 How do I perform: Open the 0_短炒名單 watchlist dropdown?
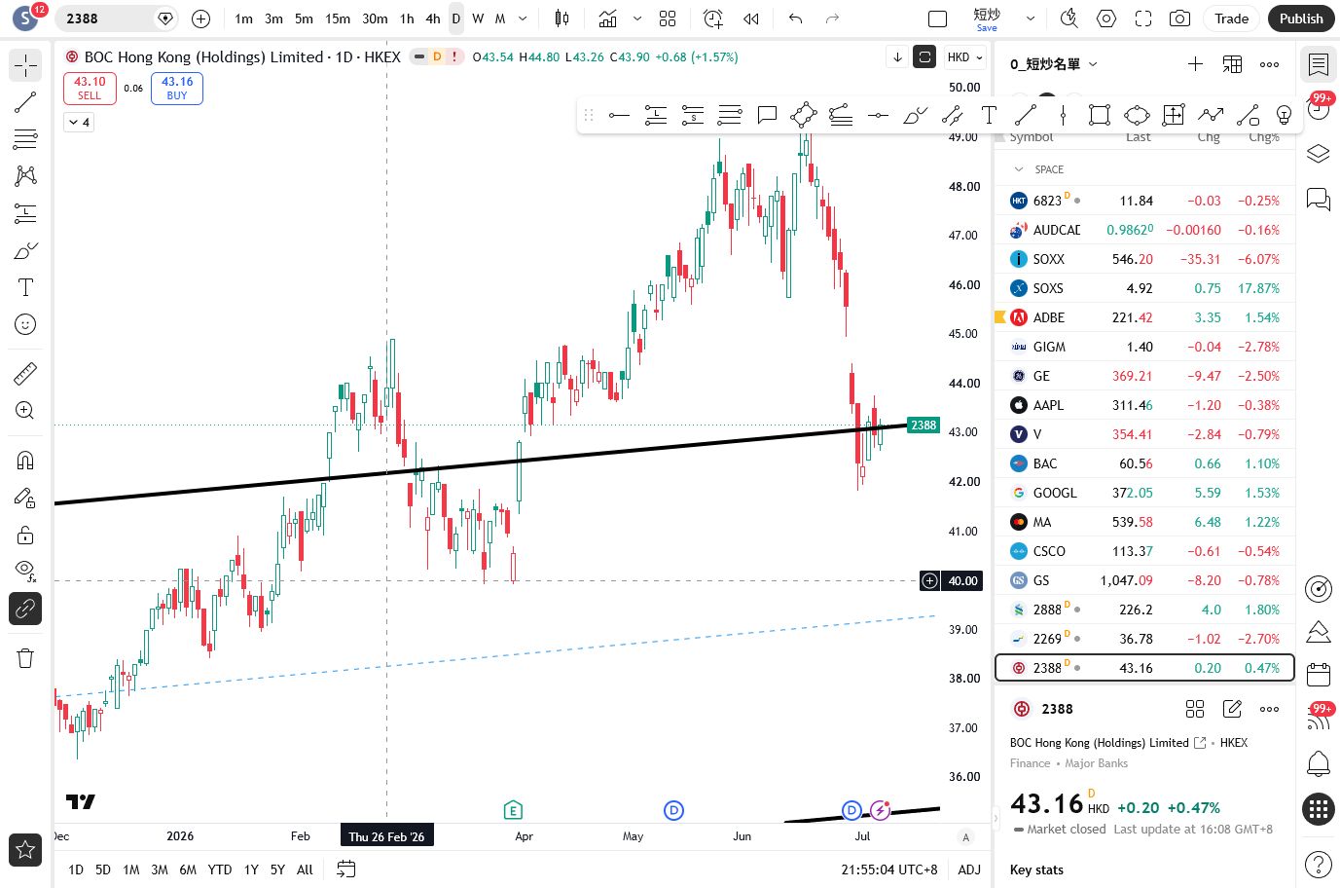click(x=1054, y=64)
